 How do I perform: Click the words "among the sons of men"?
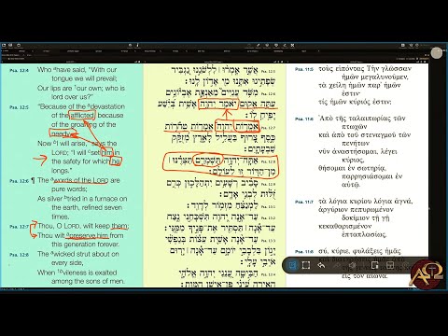[88, 281]
